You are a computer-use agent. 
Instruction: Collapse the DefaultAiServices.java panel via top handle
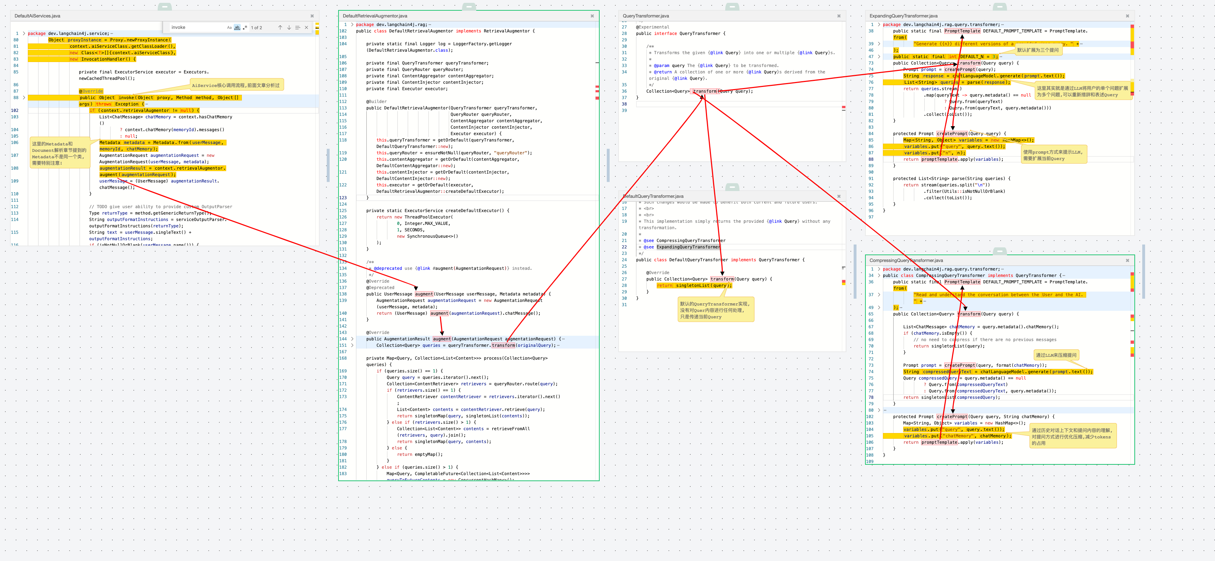click(164, 7)
